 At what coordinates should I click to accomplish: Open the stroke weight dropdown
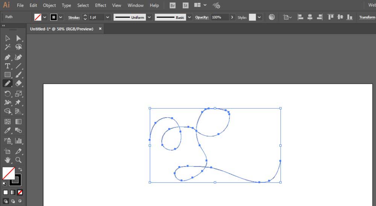(x=108, y=17)
